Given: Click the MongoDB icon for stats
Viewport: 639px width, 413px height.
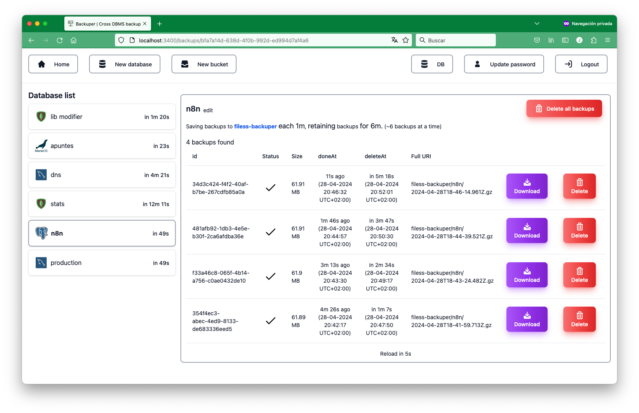Looking at the screenshot, I should point(41,204).
